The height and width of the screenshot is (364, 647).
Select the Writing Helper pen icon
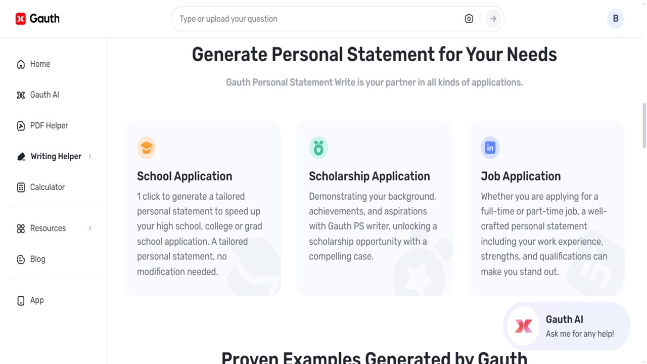pyautogui.click(x=21, y=156)
